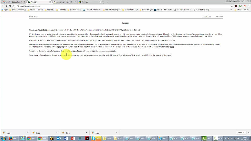View site information icon in address bar
This screenshot has height=141, width=251.
(x=18, y=6)
